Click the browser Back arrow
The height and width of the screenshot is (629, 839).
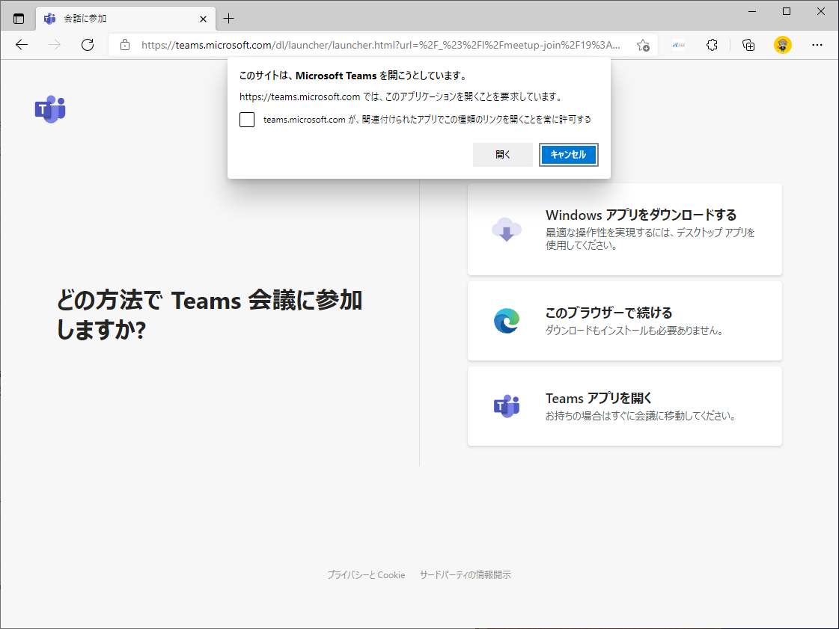pyautogui.click(x=22, y=45)
